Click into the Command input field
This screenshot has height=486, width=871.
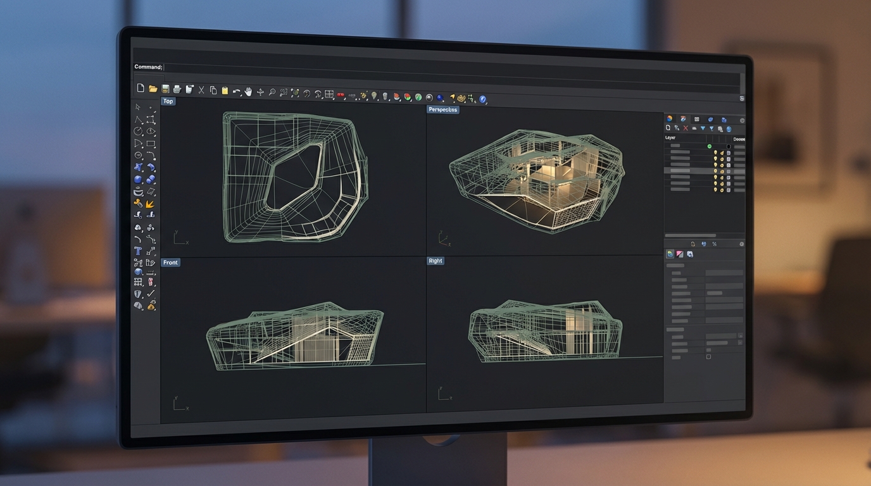[443, 67]
